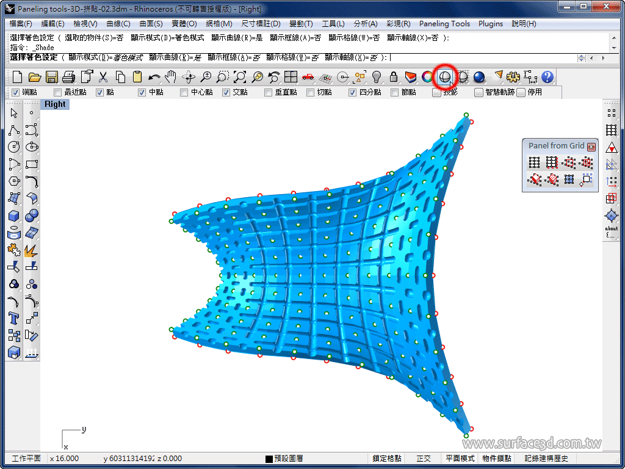Click the blue Render sphere icon

tap(479, 76)
